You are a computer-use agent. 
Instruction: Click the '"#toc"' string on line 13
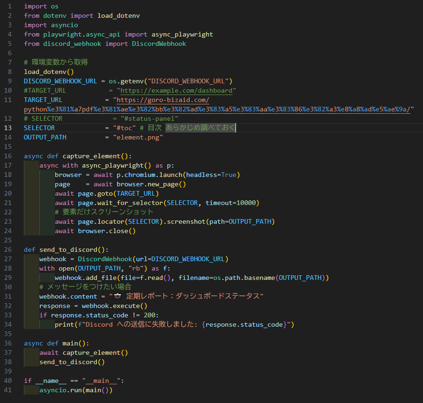124,128
